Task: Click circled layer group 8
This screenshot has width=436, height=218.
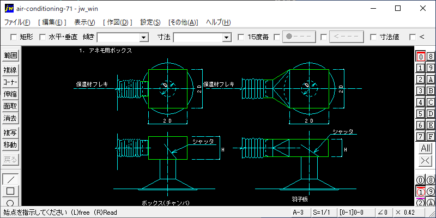Action: coord(431,180)
